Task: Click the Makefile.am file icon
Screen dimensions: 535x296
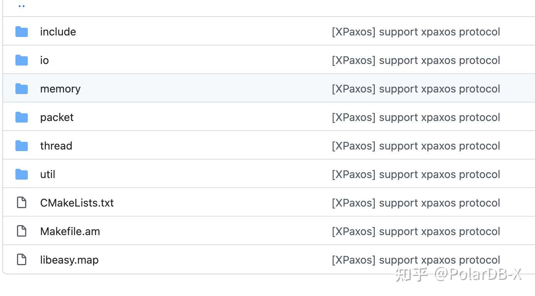Action: click(22, 231)
